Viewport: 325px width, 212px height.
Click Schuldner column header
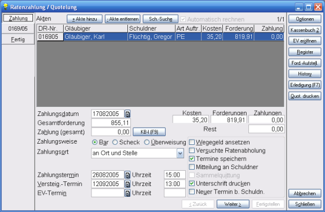[152, 28]
